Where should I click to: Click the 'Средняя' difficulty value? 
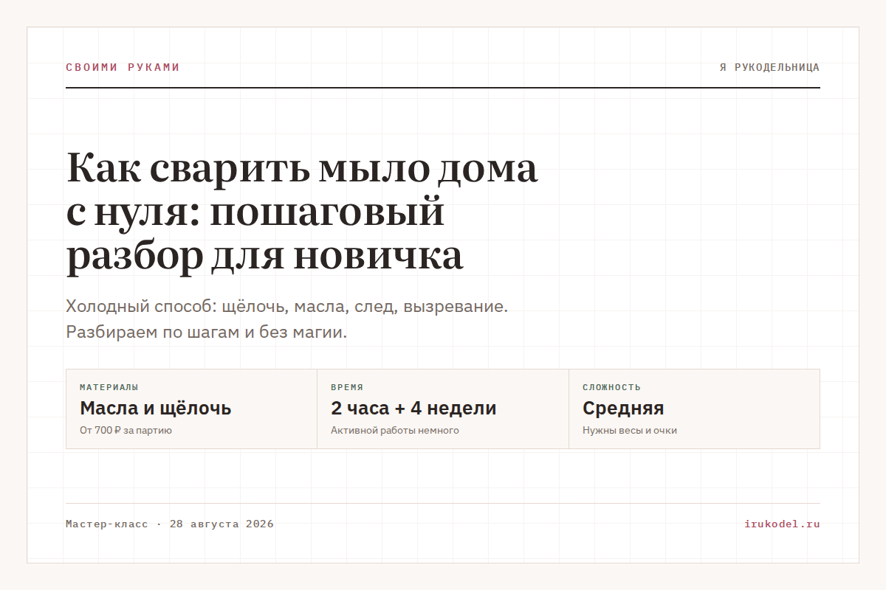(x=623, y=408)
